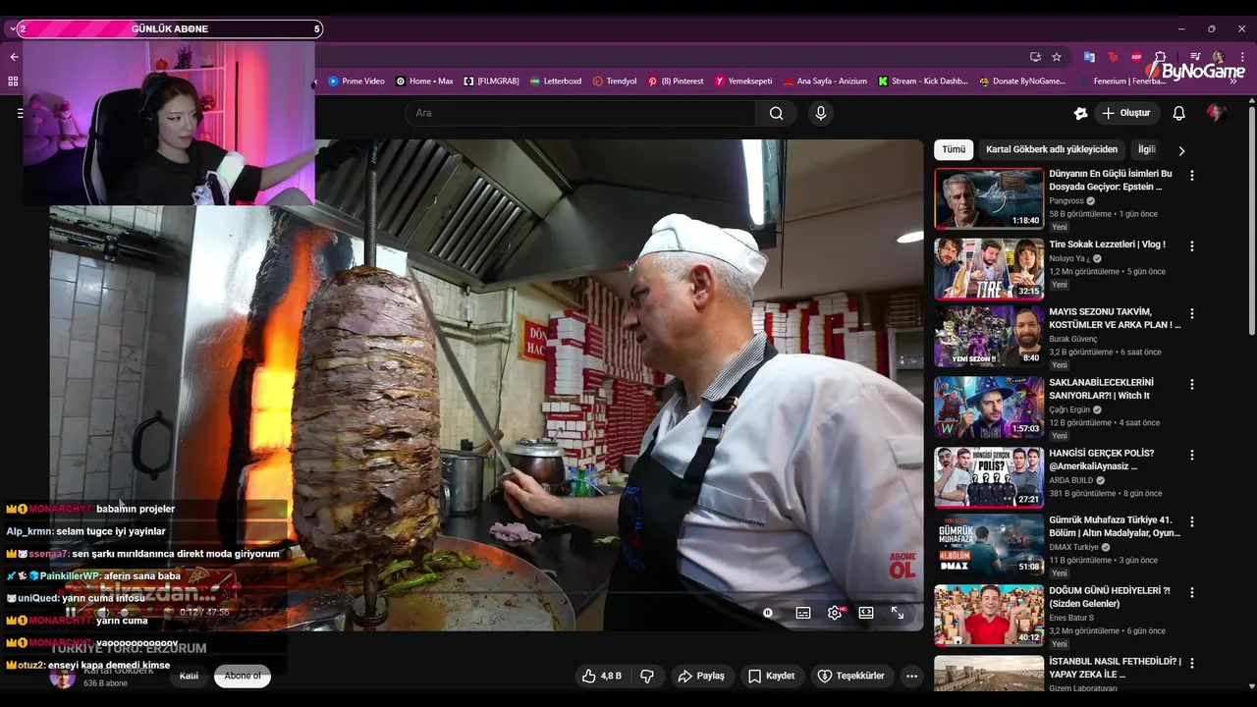Click the Katıl join button

189,676
